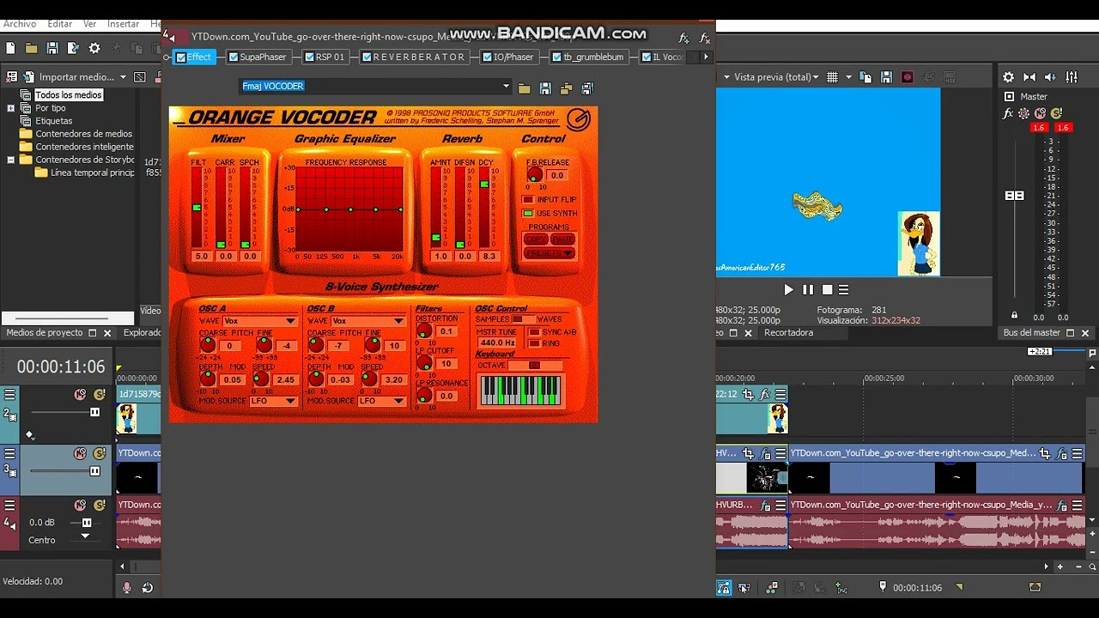This screenshot has height=618, width=1099.
Task: Click Orange Vocoder round logo icon
Action: point(579,120)
